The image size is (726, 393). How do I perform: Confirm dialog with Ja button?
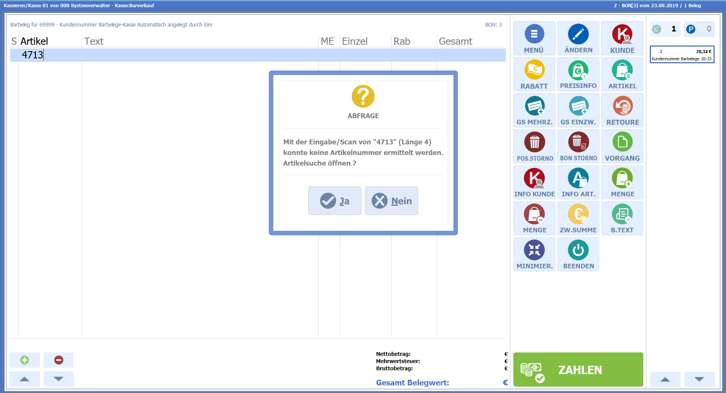click(334, 201)
